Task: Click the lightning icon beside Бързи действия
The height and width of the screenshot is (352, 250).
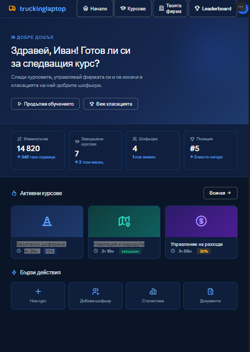Action: coord(14,272)
